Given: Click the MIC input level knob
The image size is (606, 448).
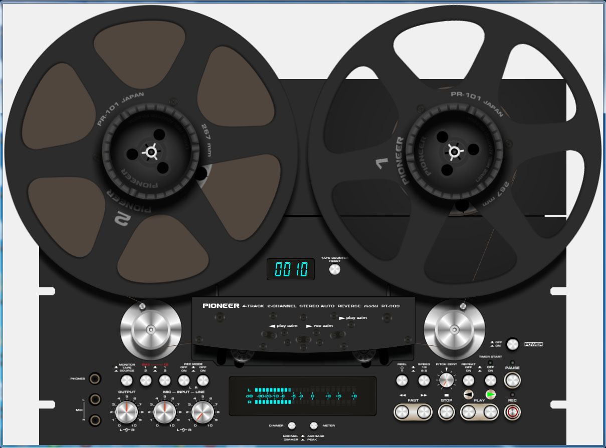Looking at the screenshot, I should pyautogui.click(x=165, y=412).
